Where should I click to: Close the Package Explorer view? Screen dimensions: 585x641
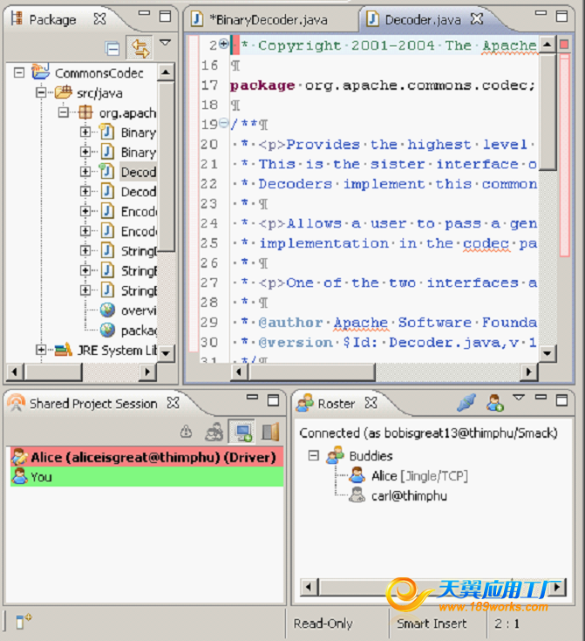coord(99,19)
